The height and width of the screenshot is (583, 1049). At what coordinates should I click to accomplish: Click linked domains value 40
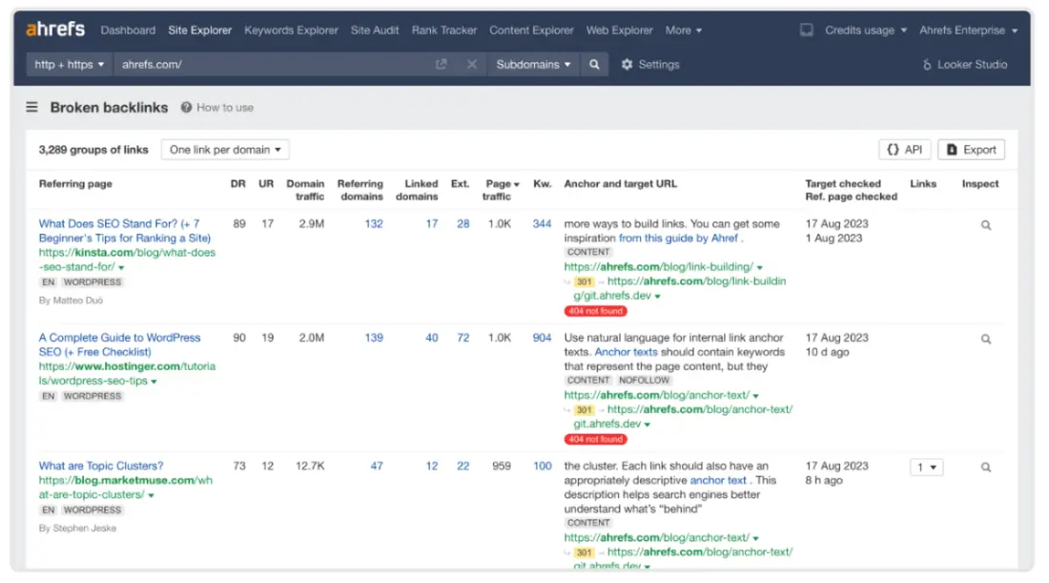[431, 338]
